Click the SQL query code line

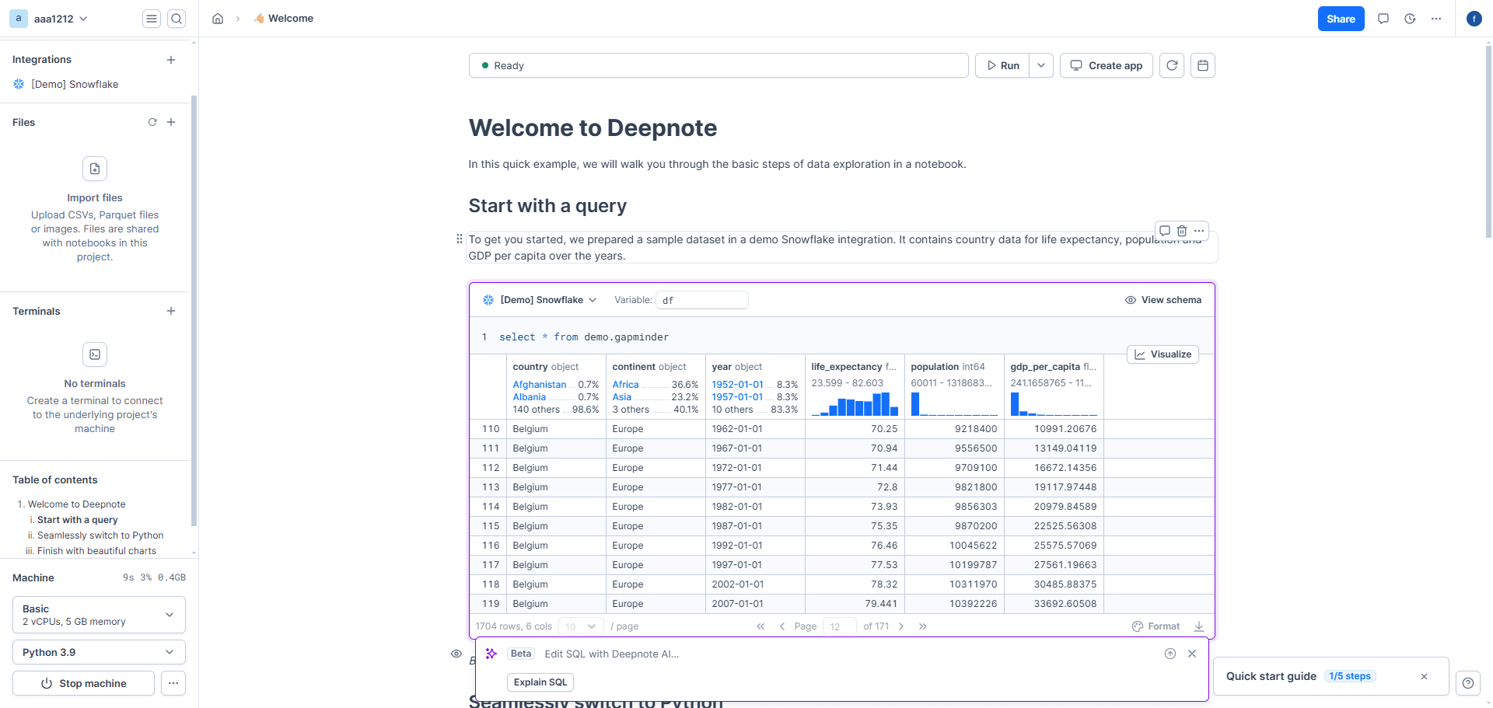(583, 337)
